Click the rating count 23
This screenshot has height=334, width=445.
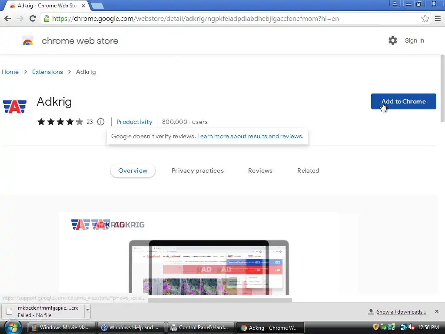pyautogui.click(x=90, y=122)
